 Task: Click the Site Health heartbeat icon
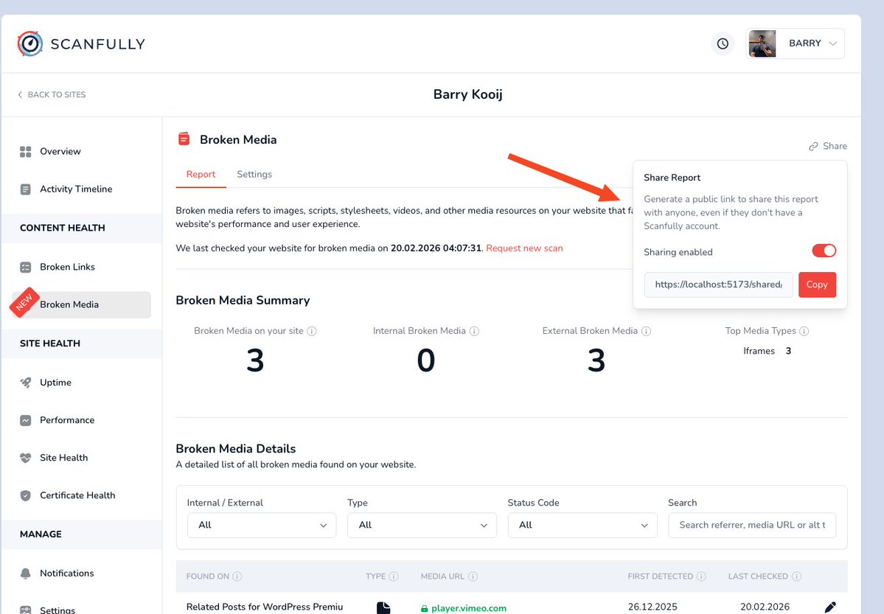[x=25, y=458]
